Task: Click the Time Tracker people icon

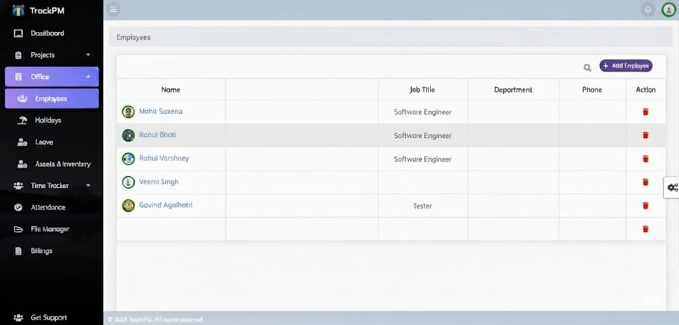Action: click(18, 186)
